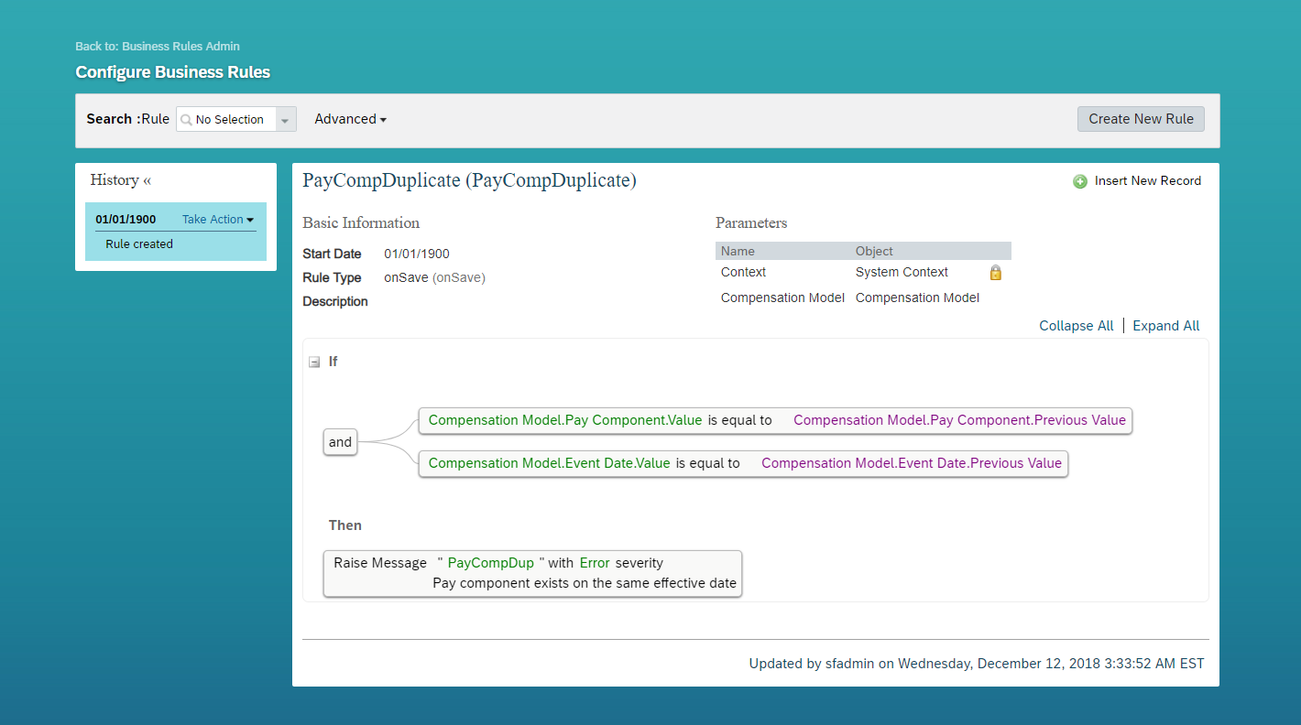Click Compensation Model.Pay Component.Previous Value
The image size is (1301, 725).
[x=959, y=420]
